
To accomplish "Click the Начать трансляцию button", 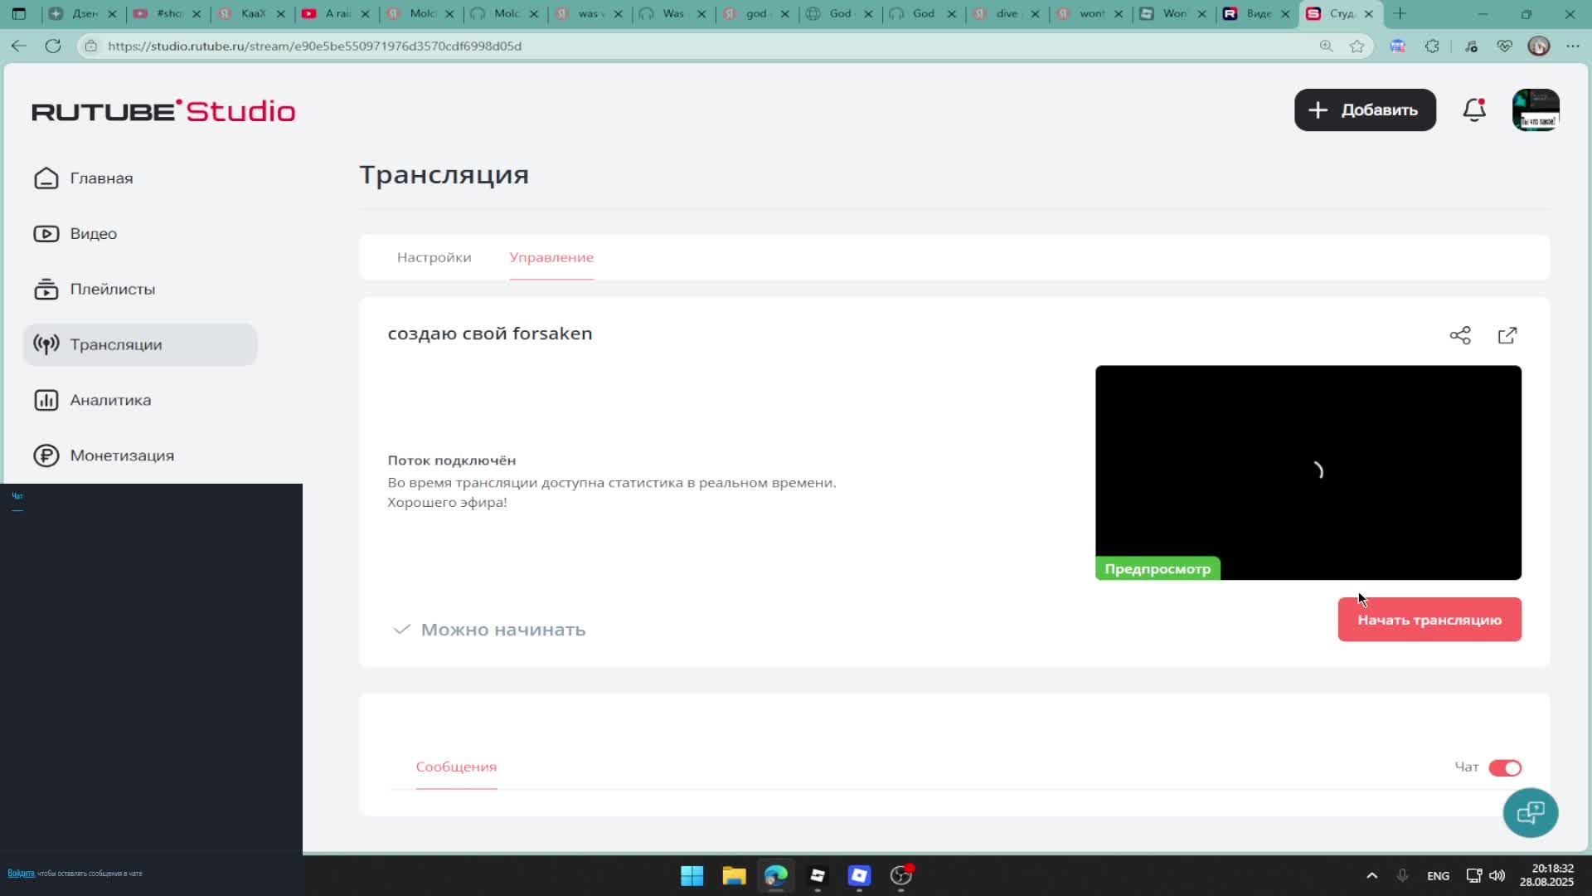I will (1429, 619).
